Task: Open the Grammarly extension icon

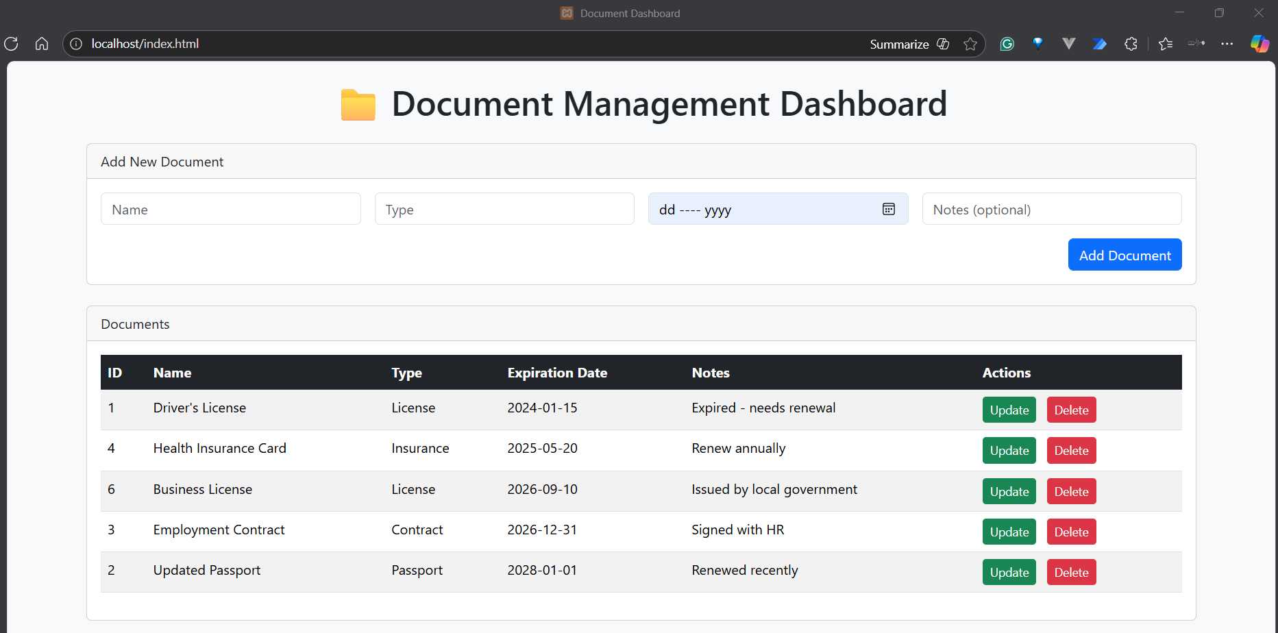Action: pos(1007,44)
